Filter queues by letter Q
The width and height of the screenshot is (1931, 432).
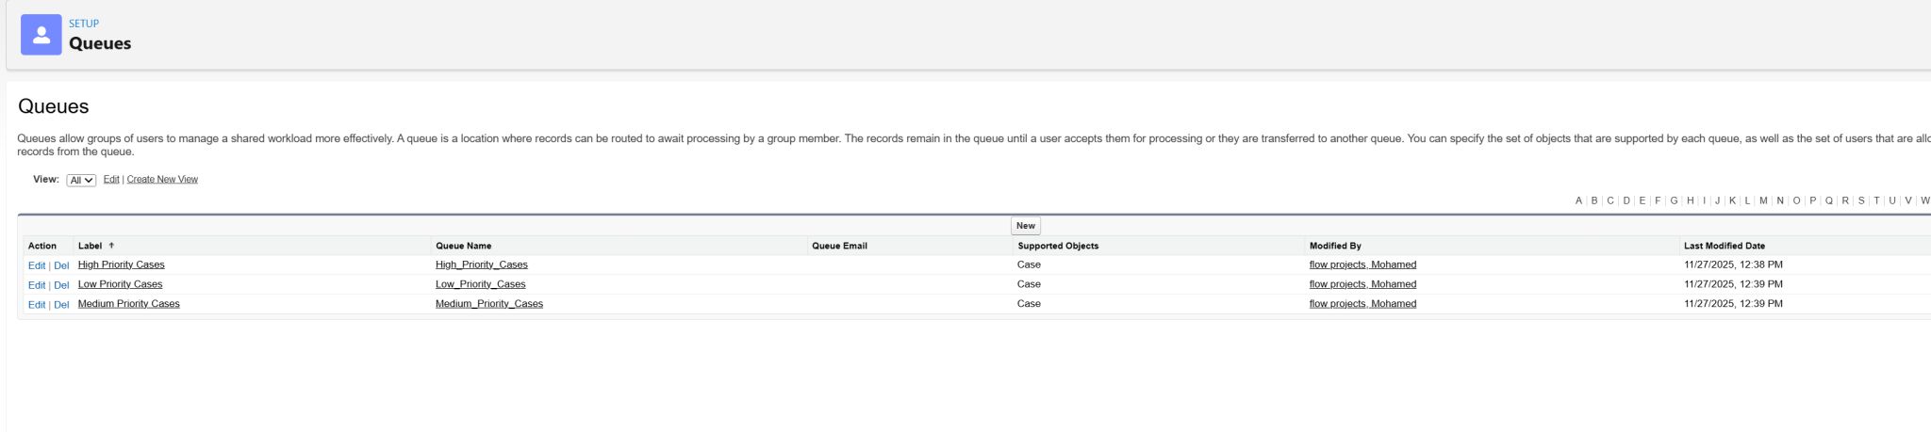point(1829,200)
